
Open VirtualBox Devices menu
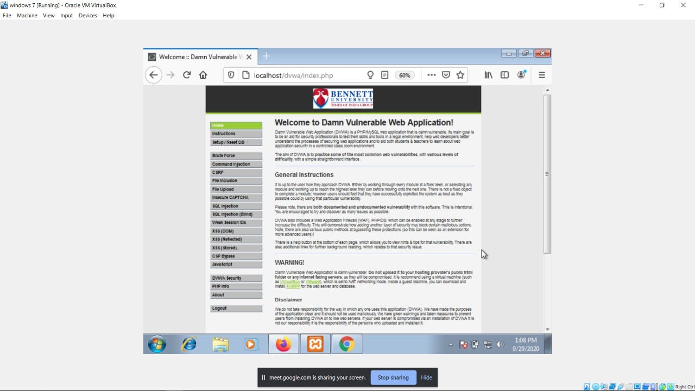[x=87, y=16]
